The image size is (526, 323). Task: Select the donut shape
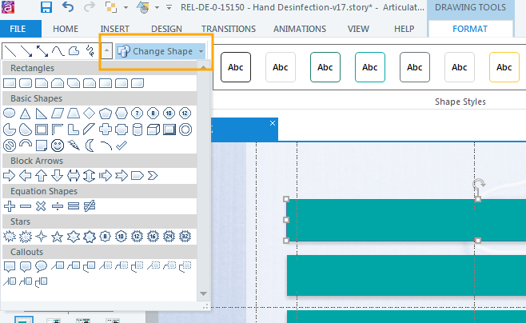tap(185, 130)
